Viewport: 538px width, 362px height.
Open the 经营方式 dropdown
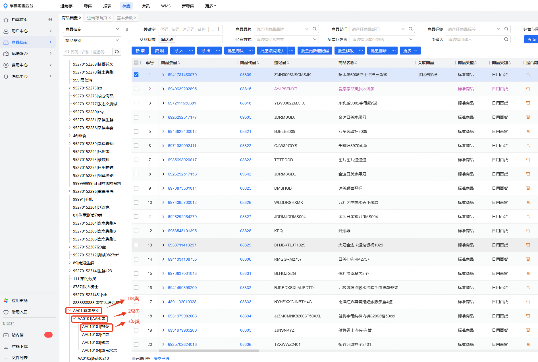[x=286, y=39]
